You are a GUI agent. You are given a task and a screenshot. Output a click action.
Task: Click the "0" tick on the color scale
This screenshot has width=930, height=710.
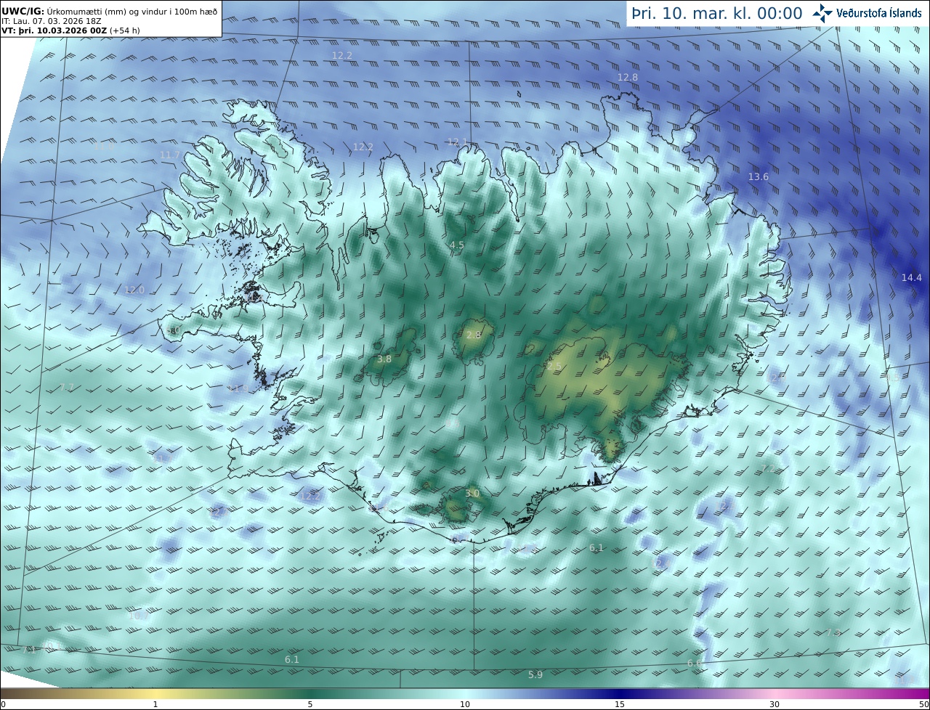3,704
